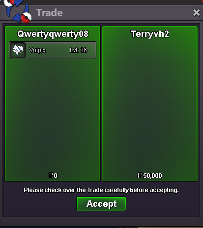Screen dimensions: 203x228
Task: Click the Vulpix name label
Action: click(37, 50)
